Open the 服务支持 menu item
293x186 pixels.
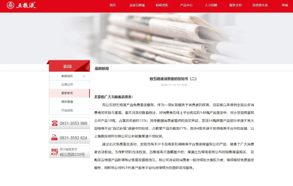click(x=235, y=5)
